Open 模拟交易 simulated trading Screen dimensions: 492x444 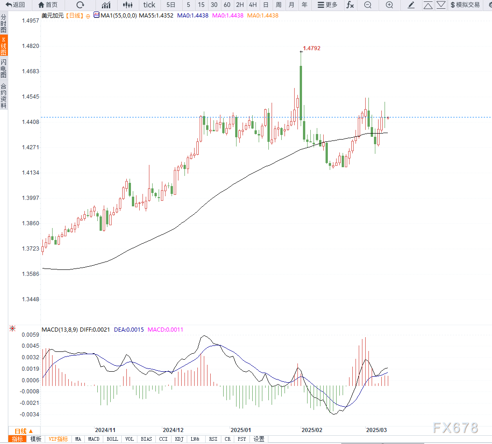[x=465, y=5]
